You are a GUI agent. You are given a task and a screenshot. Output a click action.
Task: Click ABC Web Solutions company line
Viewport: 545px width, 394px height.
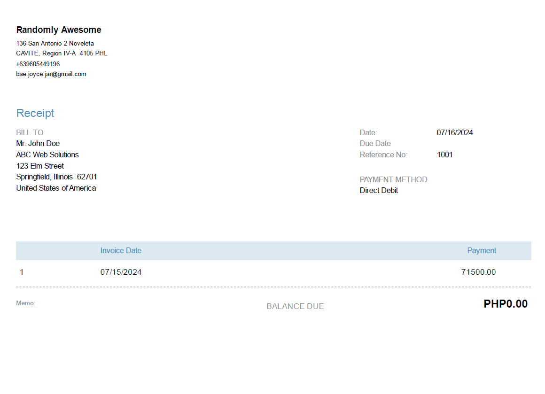[47, 155]
